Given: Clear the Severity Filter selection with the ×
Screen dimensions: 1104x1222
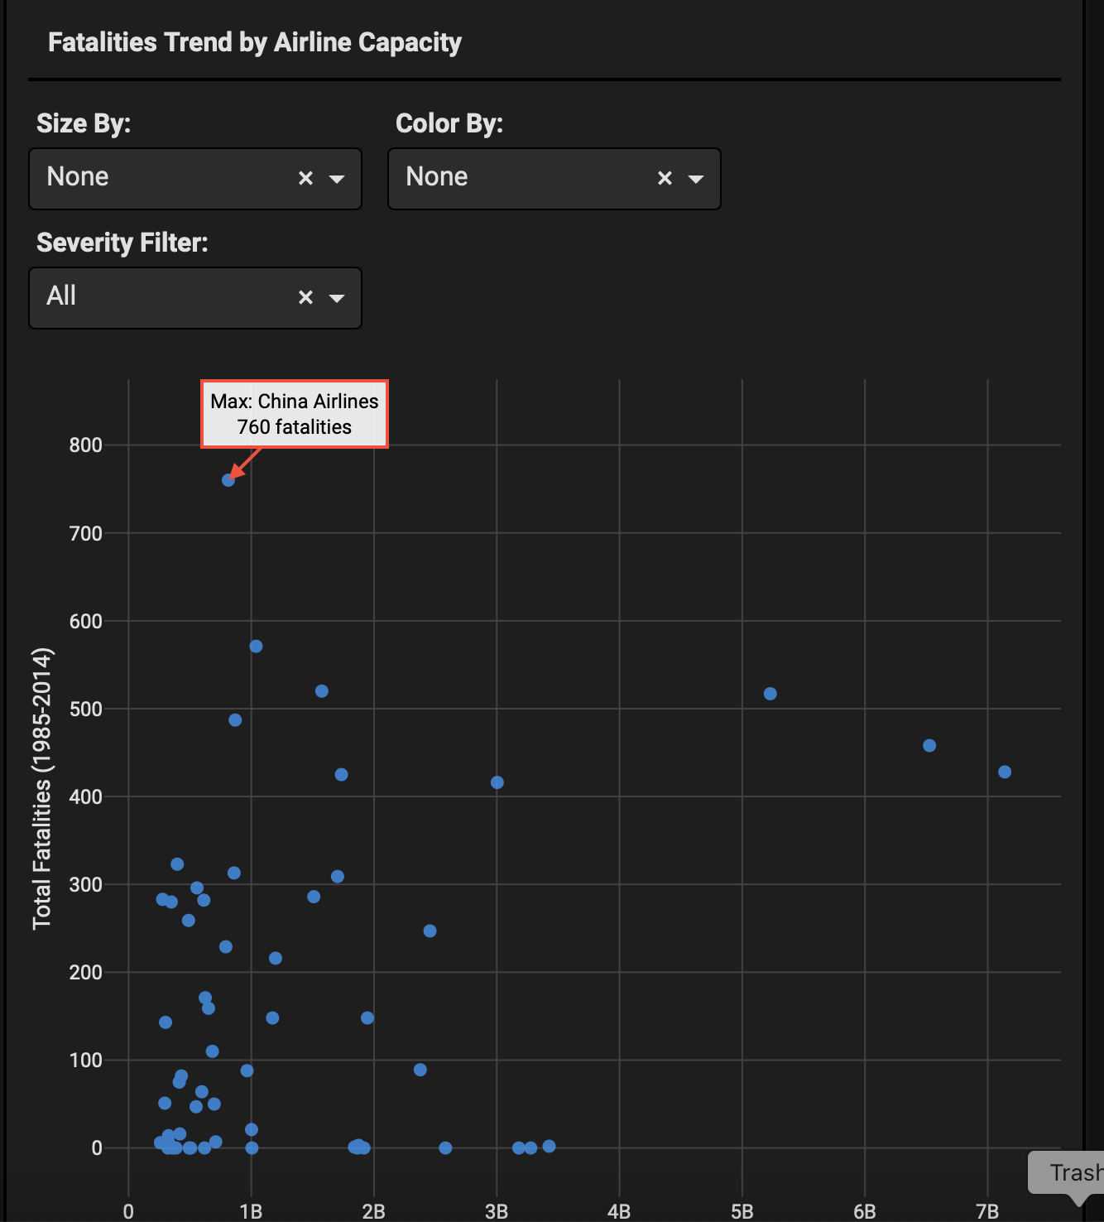Looking at the screenshot, I should click(x=305, y=297).
